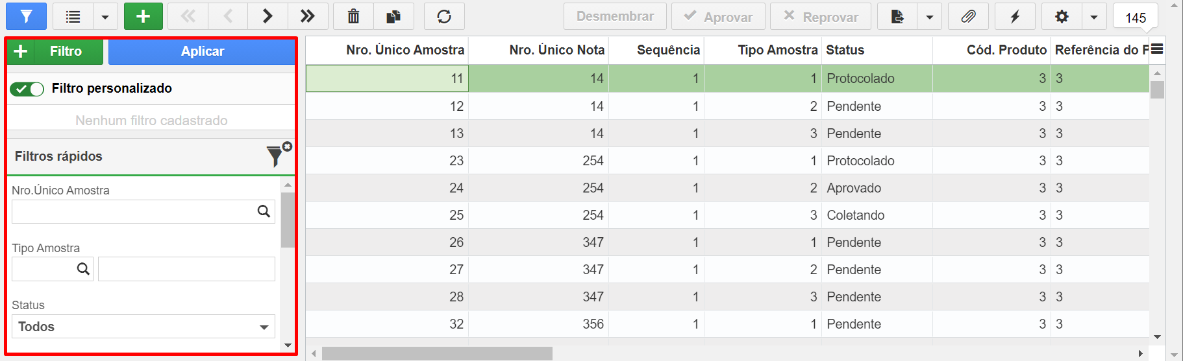
Task: Click the trash delete icon
Action: [353, 16]
